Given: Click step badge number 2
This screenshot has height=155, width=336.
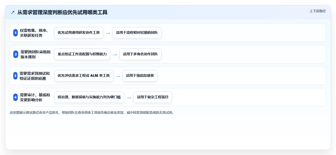Looking at the screenshot, I should point(15,54).
